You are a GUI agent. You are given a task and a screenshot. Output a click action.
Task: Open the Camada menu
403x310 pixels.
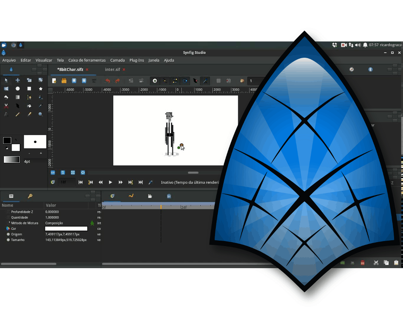pos(117,60)
